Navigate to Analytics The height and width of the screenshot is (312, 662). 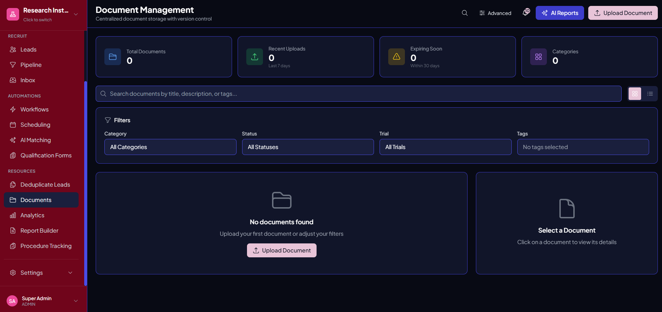(x=41, y=215)
